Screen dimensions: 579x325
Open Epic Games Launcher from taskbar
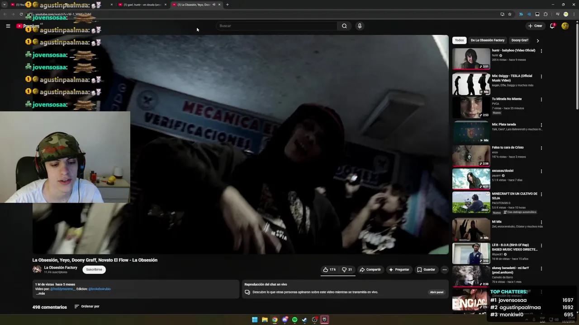click(x=324, y=320)
